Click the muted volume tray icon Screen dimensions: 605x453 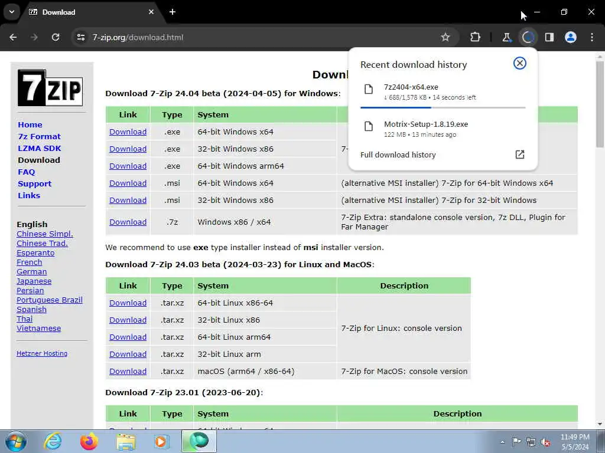(x=545, y=442)
